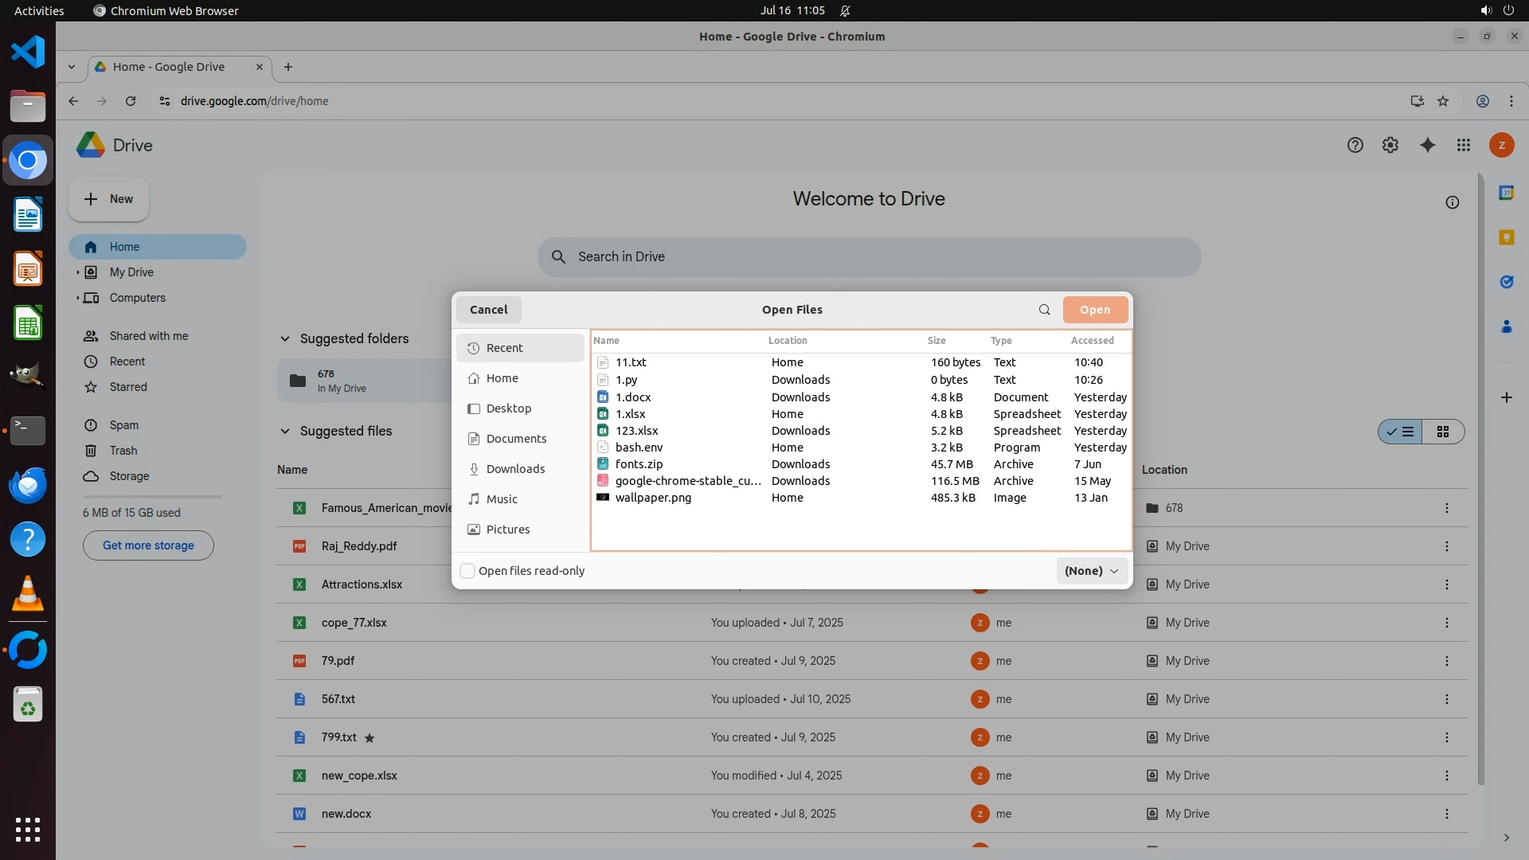Collapse the Suggested folders section
This screenshot has width=1529, height=860.
click(x=284, y=338)
